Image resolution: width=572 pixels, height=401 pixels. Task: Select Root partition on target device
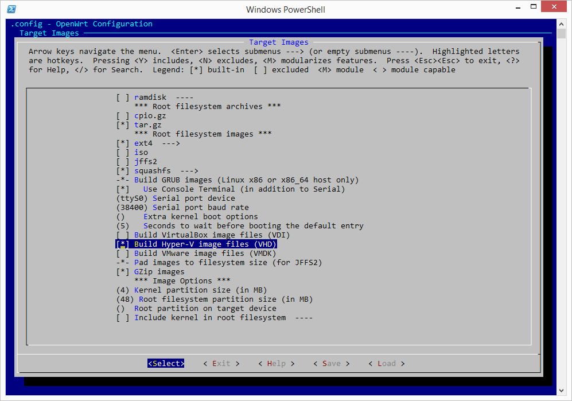pyautogui.click(x=196, y=308)
